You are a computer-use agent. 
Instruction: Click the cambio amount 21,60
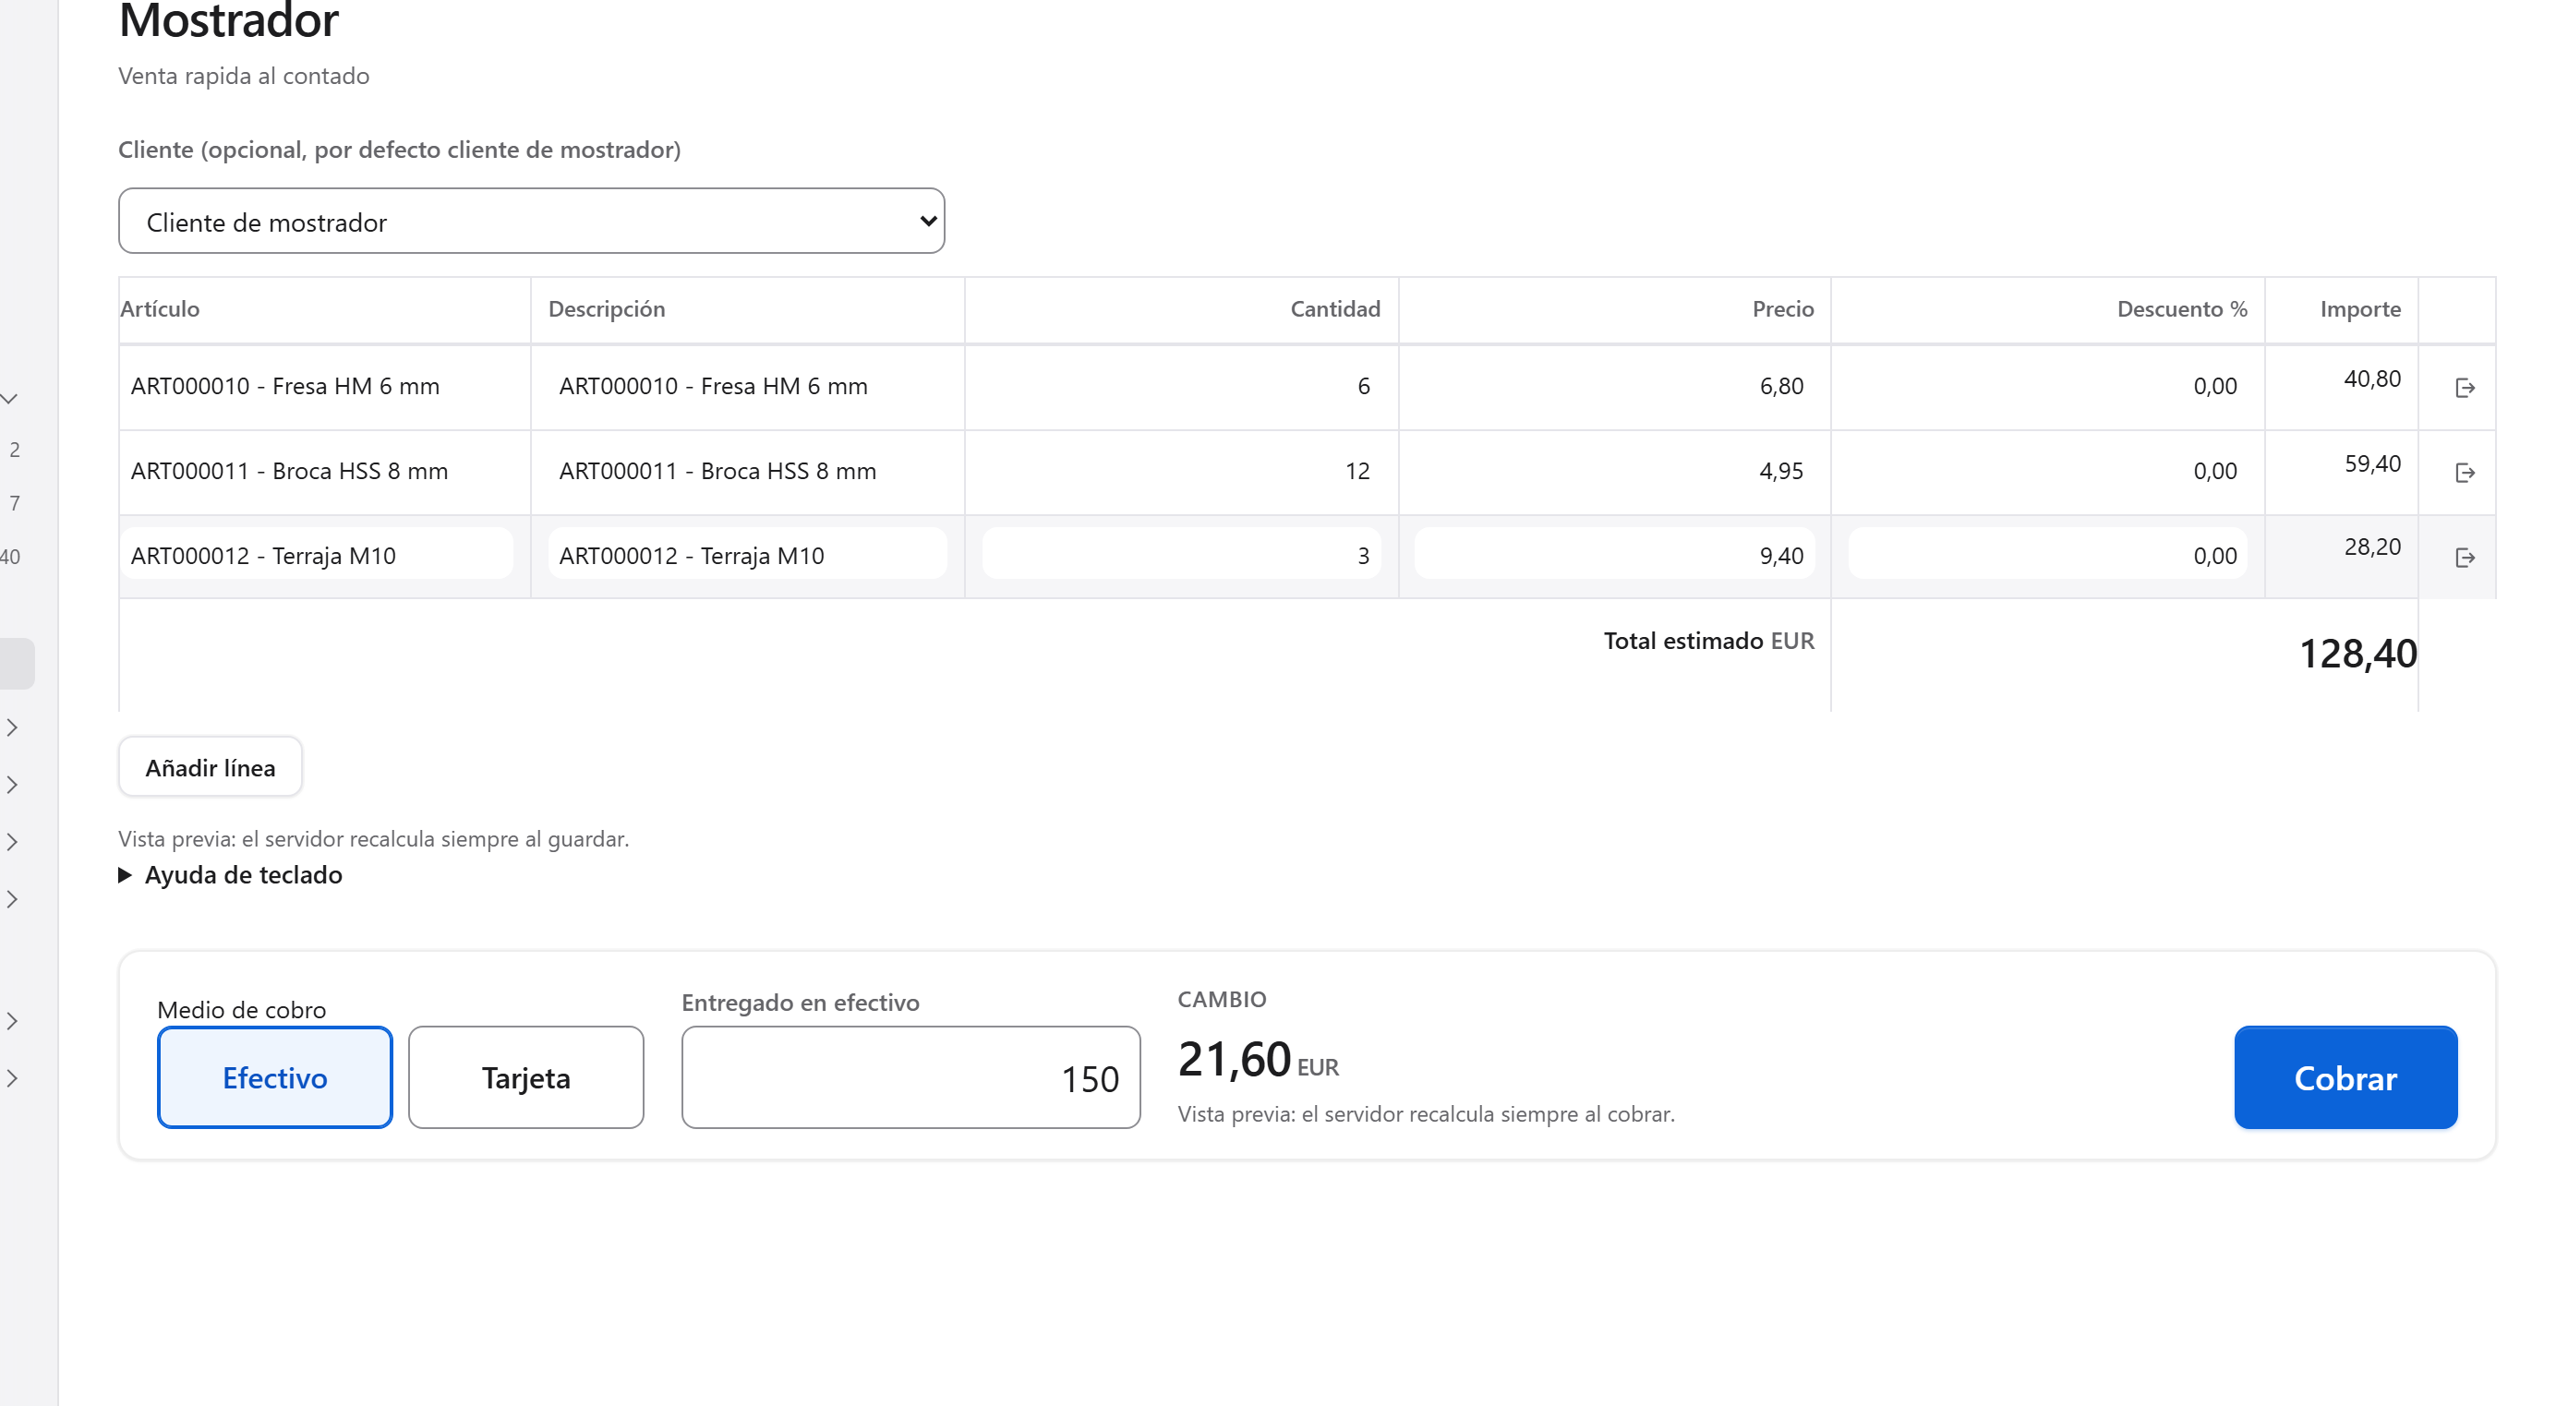pos(1235,1059)
